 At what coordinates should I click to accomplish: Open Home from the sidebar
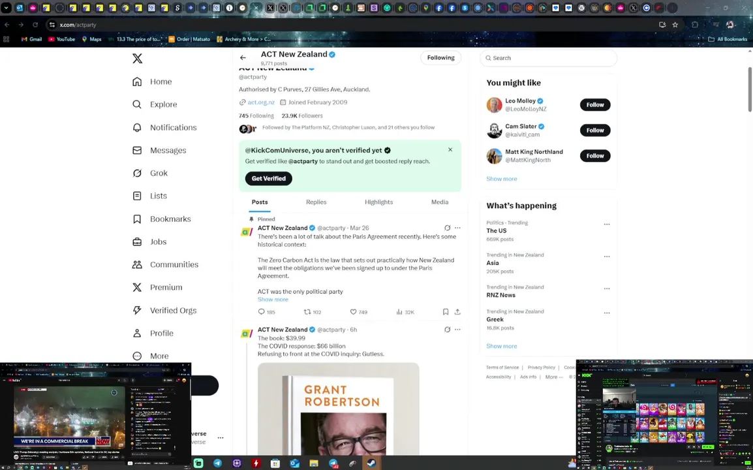(x=152, y=82)
